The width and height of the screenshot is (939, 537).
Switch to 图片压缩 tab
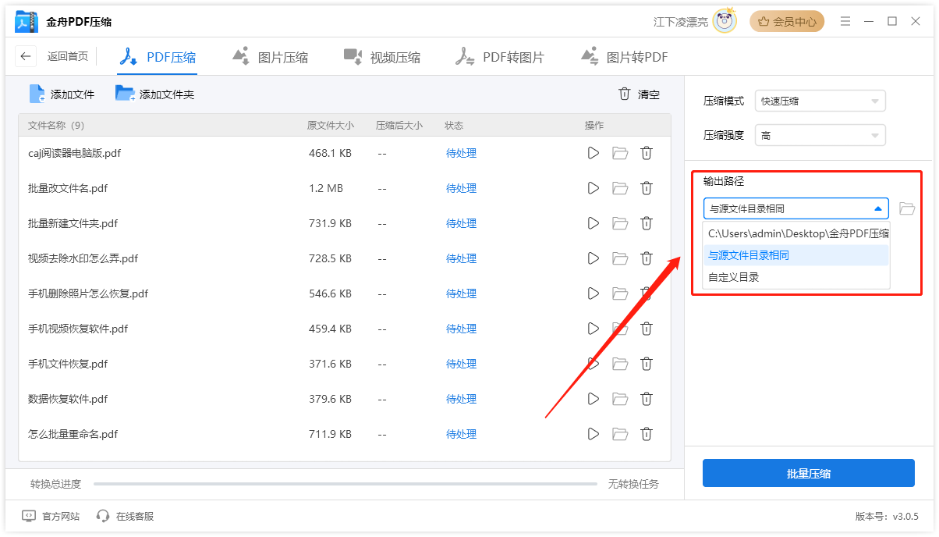coord(270,57)
